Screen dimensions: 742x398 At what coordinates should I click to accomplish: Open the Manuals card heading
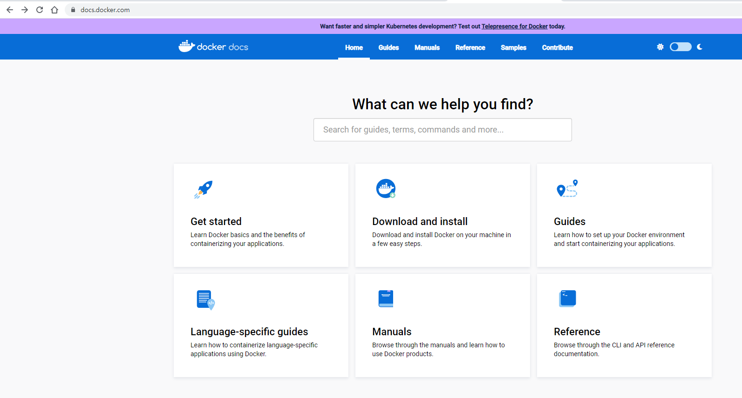[392, 332]
